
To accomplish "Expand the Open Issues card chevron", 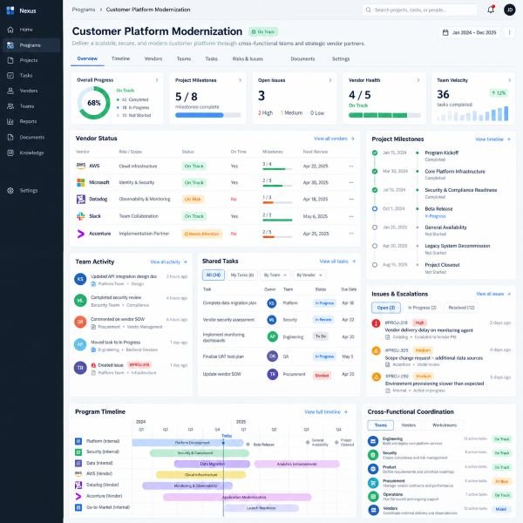I will click(x=330, y=80).
